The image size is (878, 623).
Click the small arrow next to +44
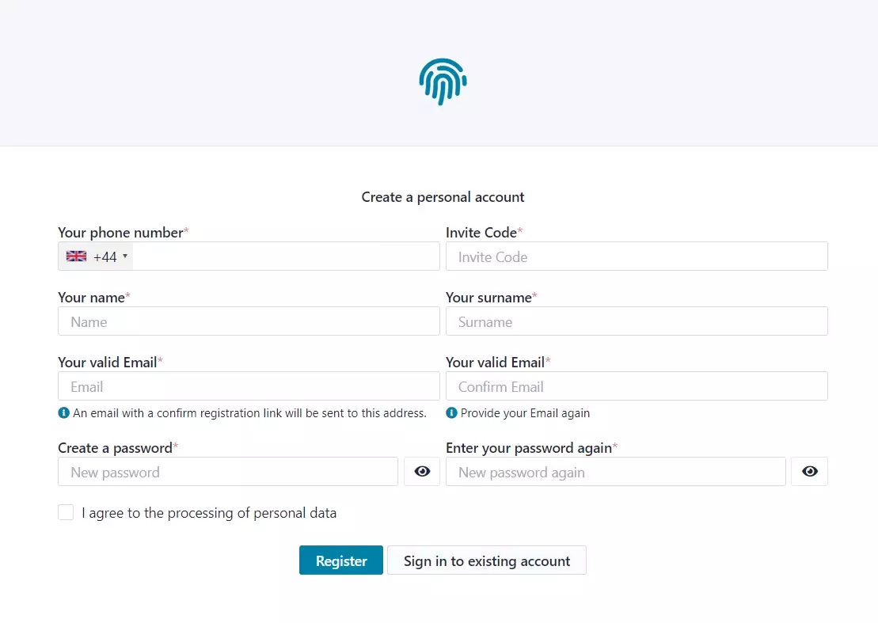click(x=125, y=256)
